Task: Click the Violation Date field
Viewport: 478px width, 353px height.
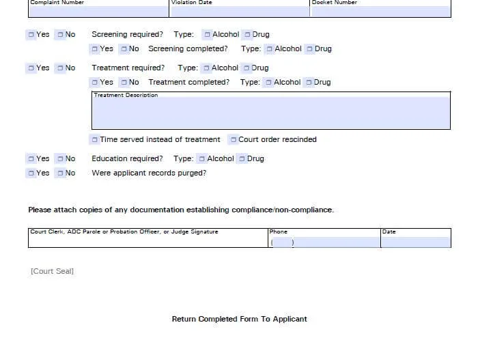Action: coord(240,12)
